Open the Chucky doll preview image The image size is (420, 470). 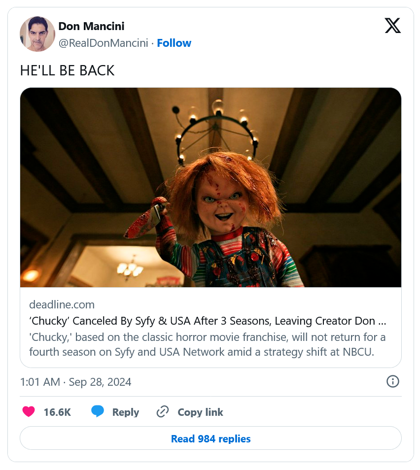pos(210,187)
